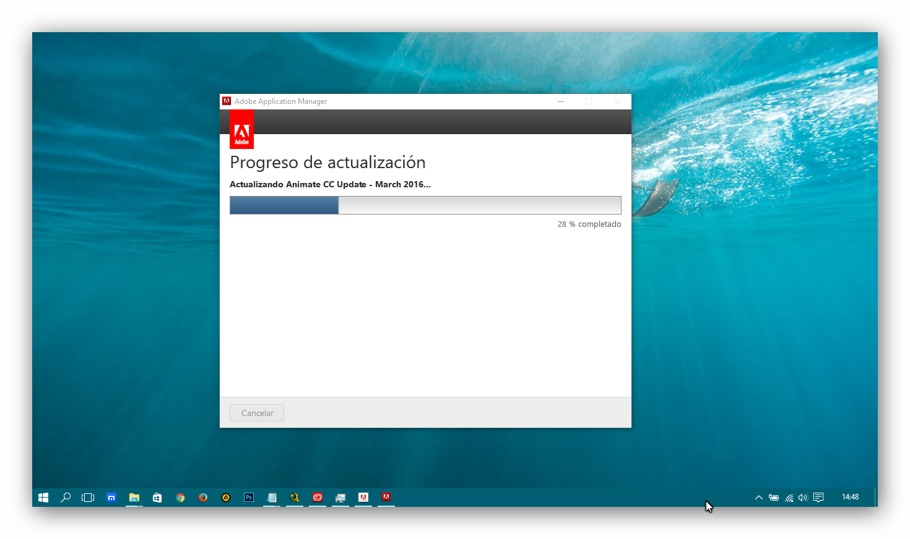910x539 pixels.
Task: Click the update progress bar
Action: 425,205
